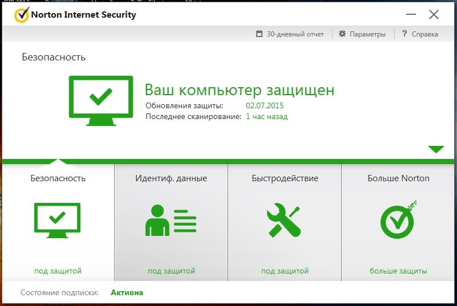This screenshot has height=306, width=457.
Task: Switch to the Быстродействие tab
Action: pyautogui.click(x=285, y=178)
